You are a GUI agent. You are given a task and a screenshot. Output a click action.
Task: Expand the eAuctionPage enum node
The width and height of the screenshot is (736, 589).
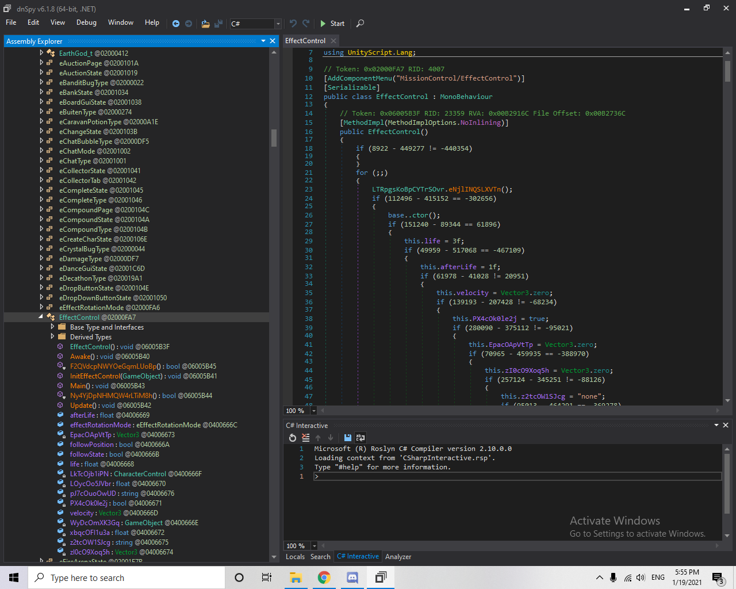[41, 63]
